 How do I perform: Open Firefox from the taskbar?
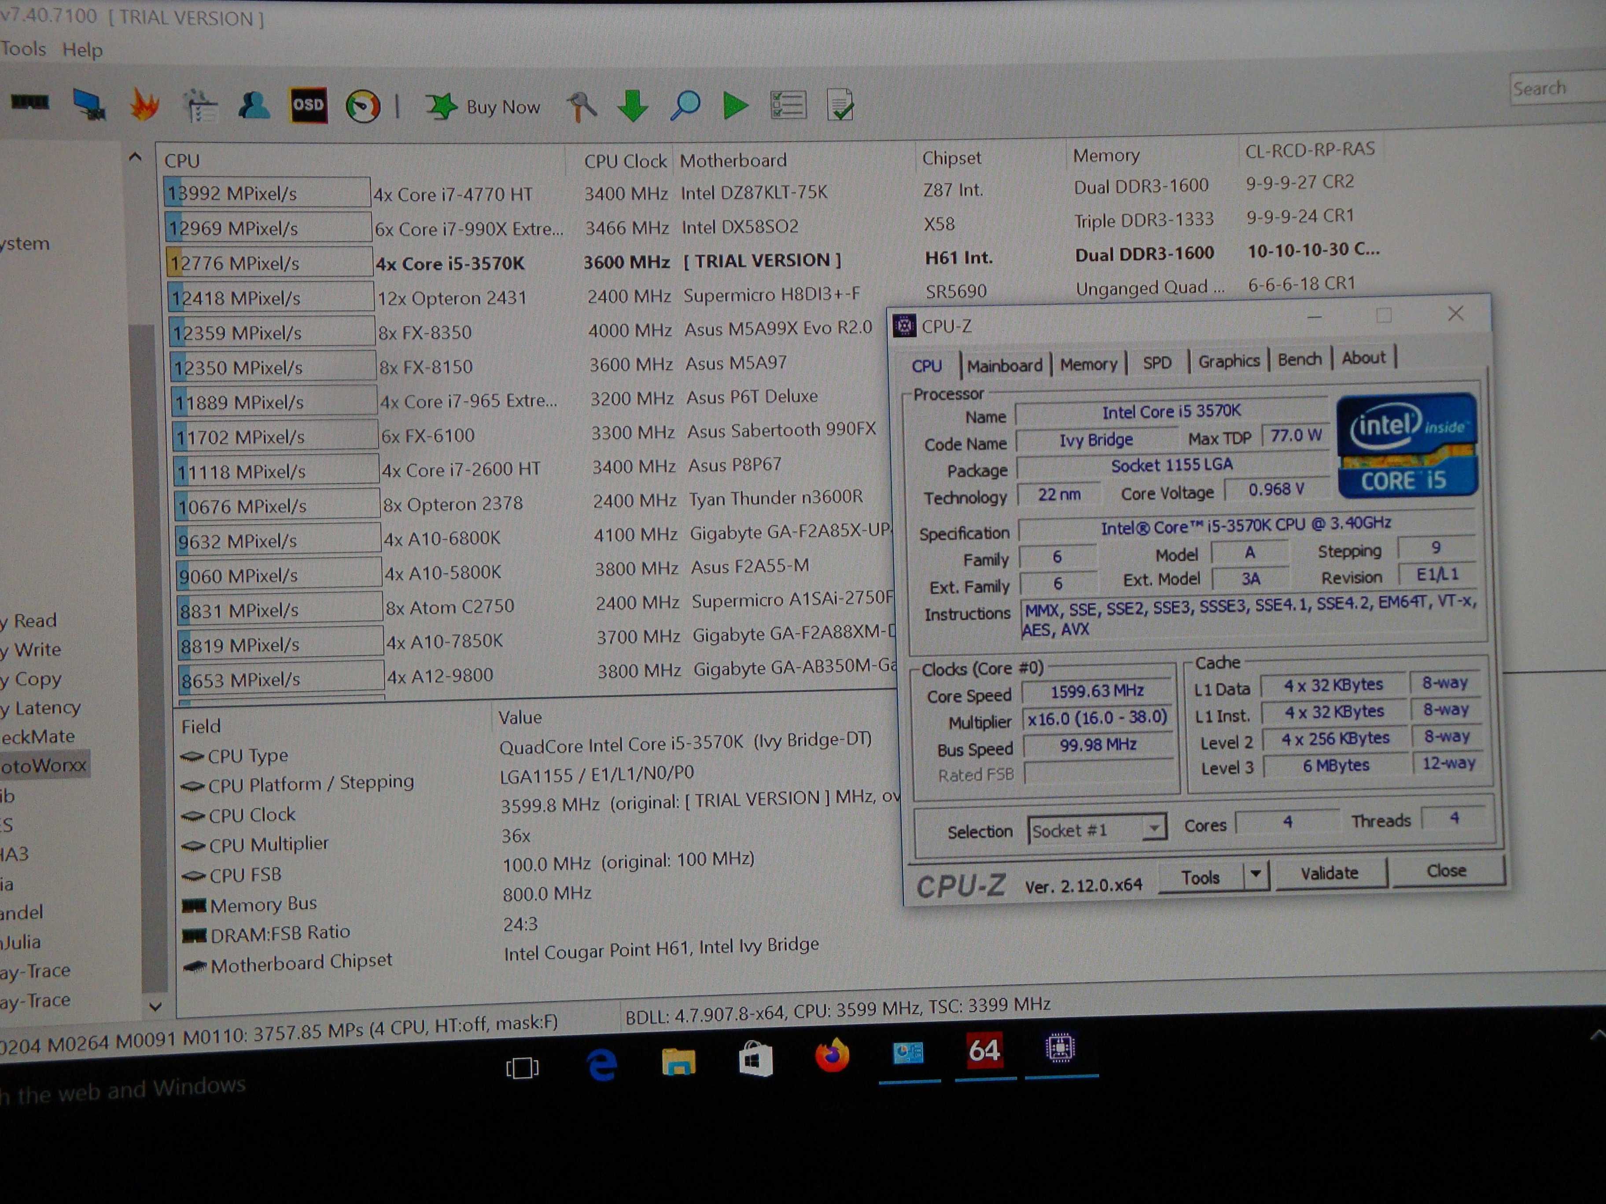click(x=832, y=1056)
